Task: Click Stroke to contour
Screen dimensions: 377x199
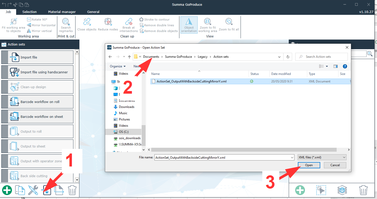Action: pyautogui.click(x=154, y=20)
